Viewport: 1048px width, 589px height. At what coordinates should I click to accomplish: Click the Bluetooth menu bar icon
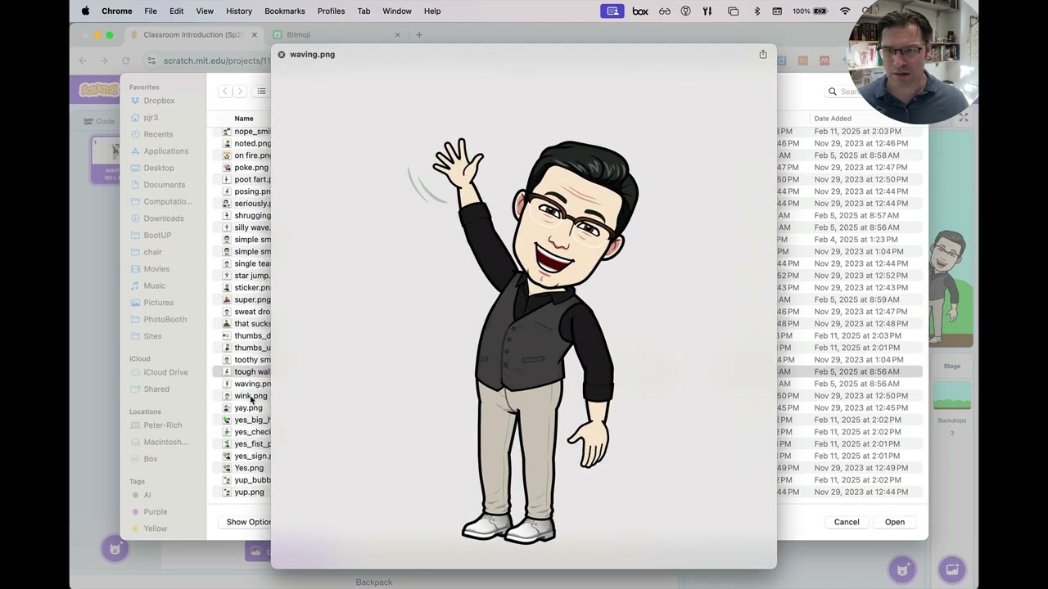757,11
